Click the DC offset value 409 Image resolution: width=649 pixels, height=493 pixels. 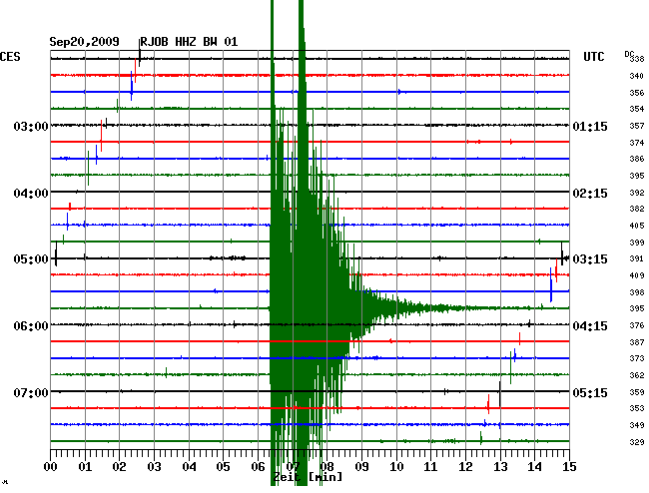[x=637, y=275]
